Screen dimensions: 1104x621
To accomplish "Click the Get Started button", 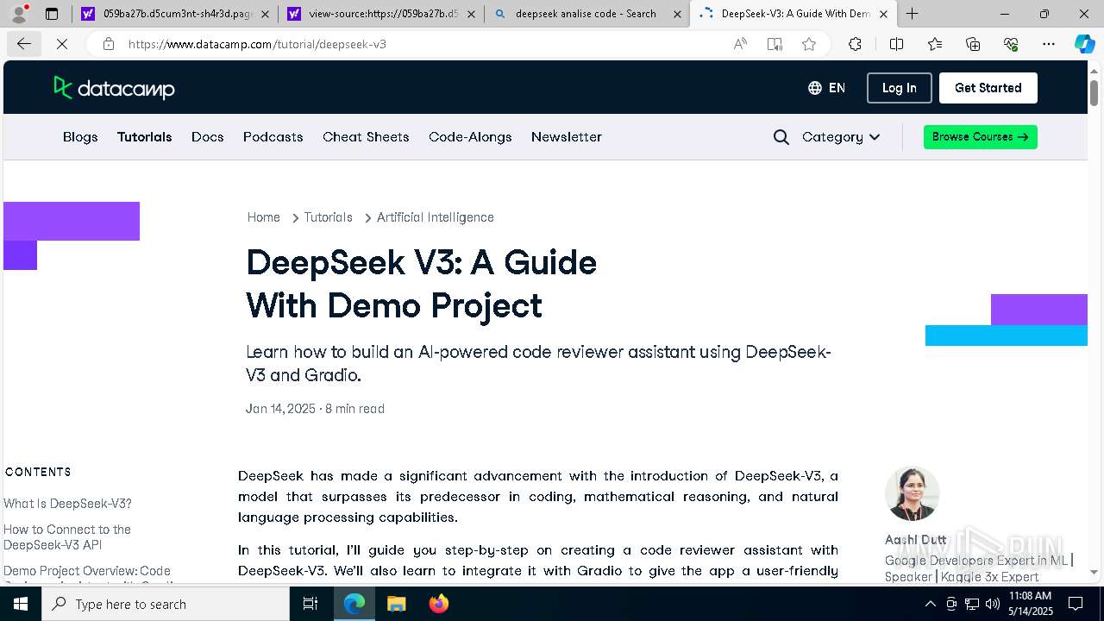I will point(988,88).
